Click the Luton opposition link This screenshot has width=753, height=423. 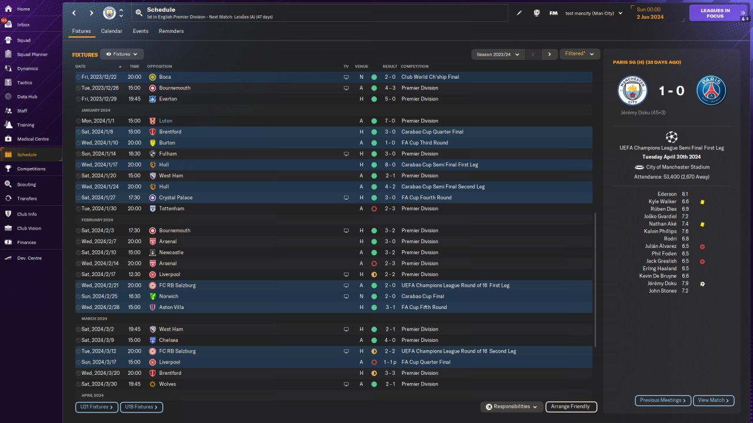click(x=165, y=121)
